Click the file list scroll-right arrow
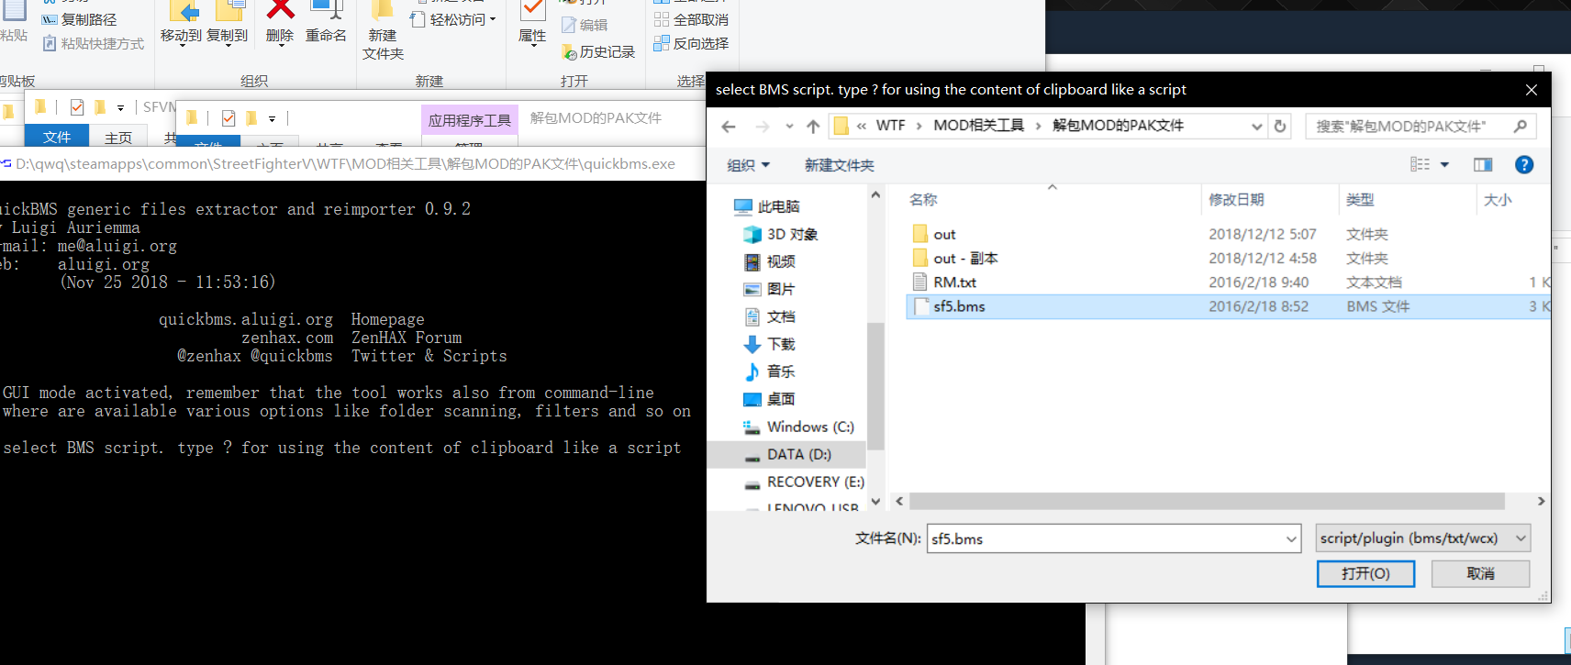The height and width of the screenshot is (665, 1571). point(1541,502)
